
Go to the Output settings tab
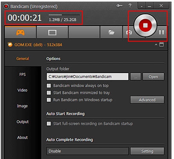pos(23,122)
